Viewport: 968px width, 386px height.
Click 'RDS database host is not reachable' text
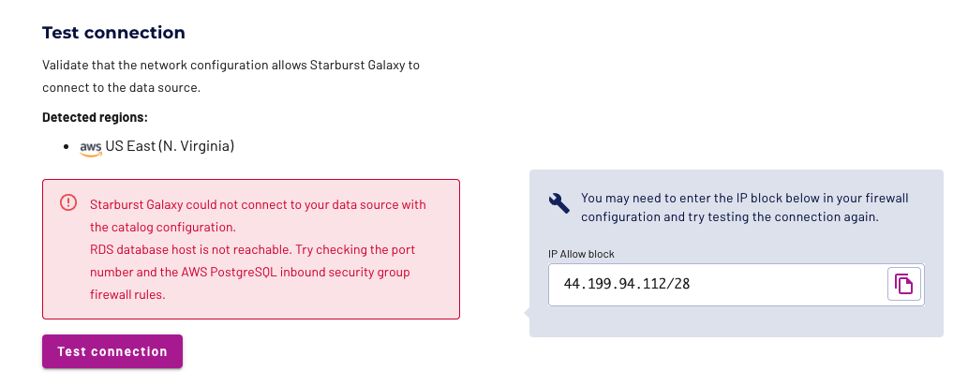pyautogui.click(x=187, y=250)
